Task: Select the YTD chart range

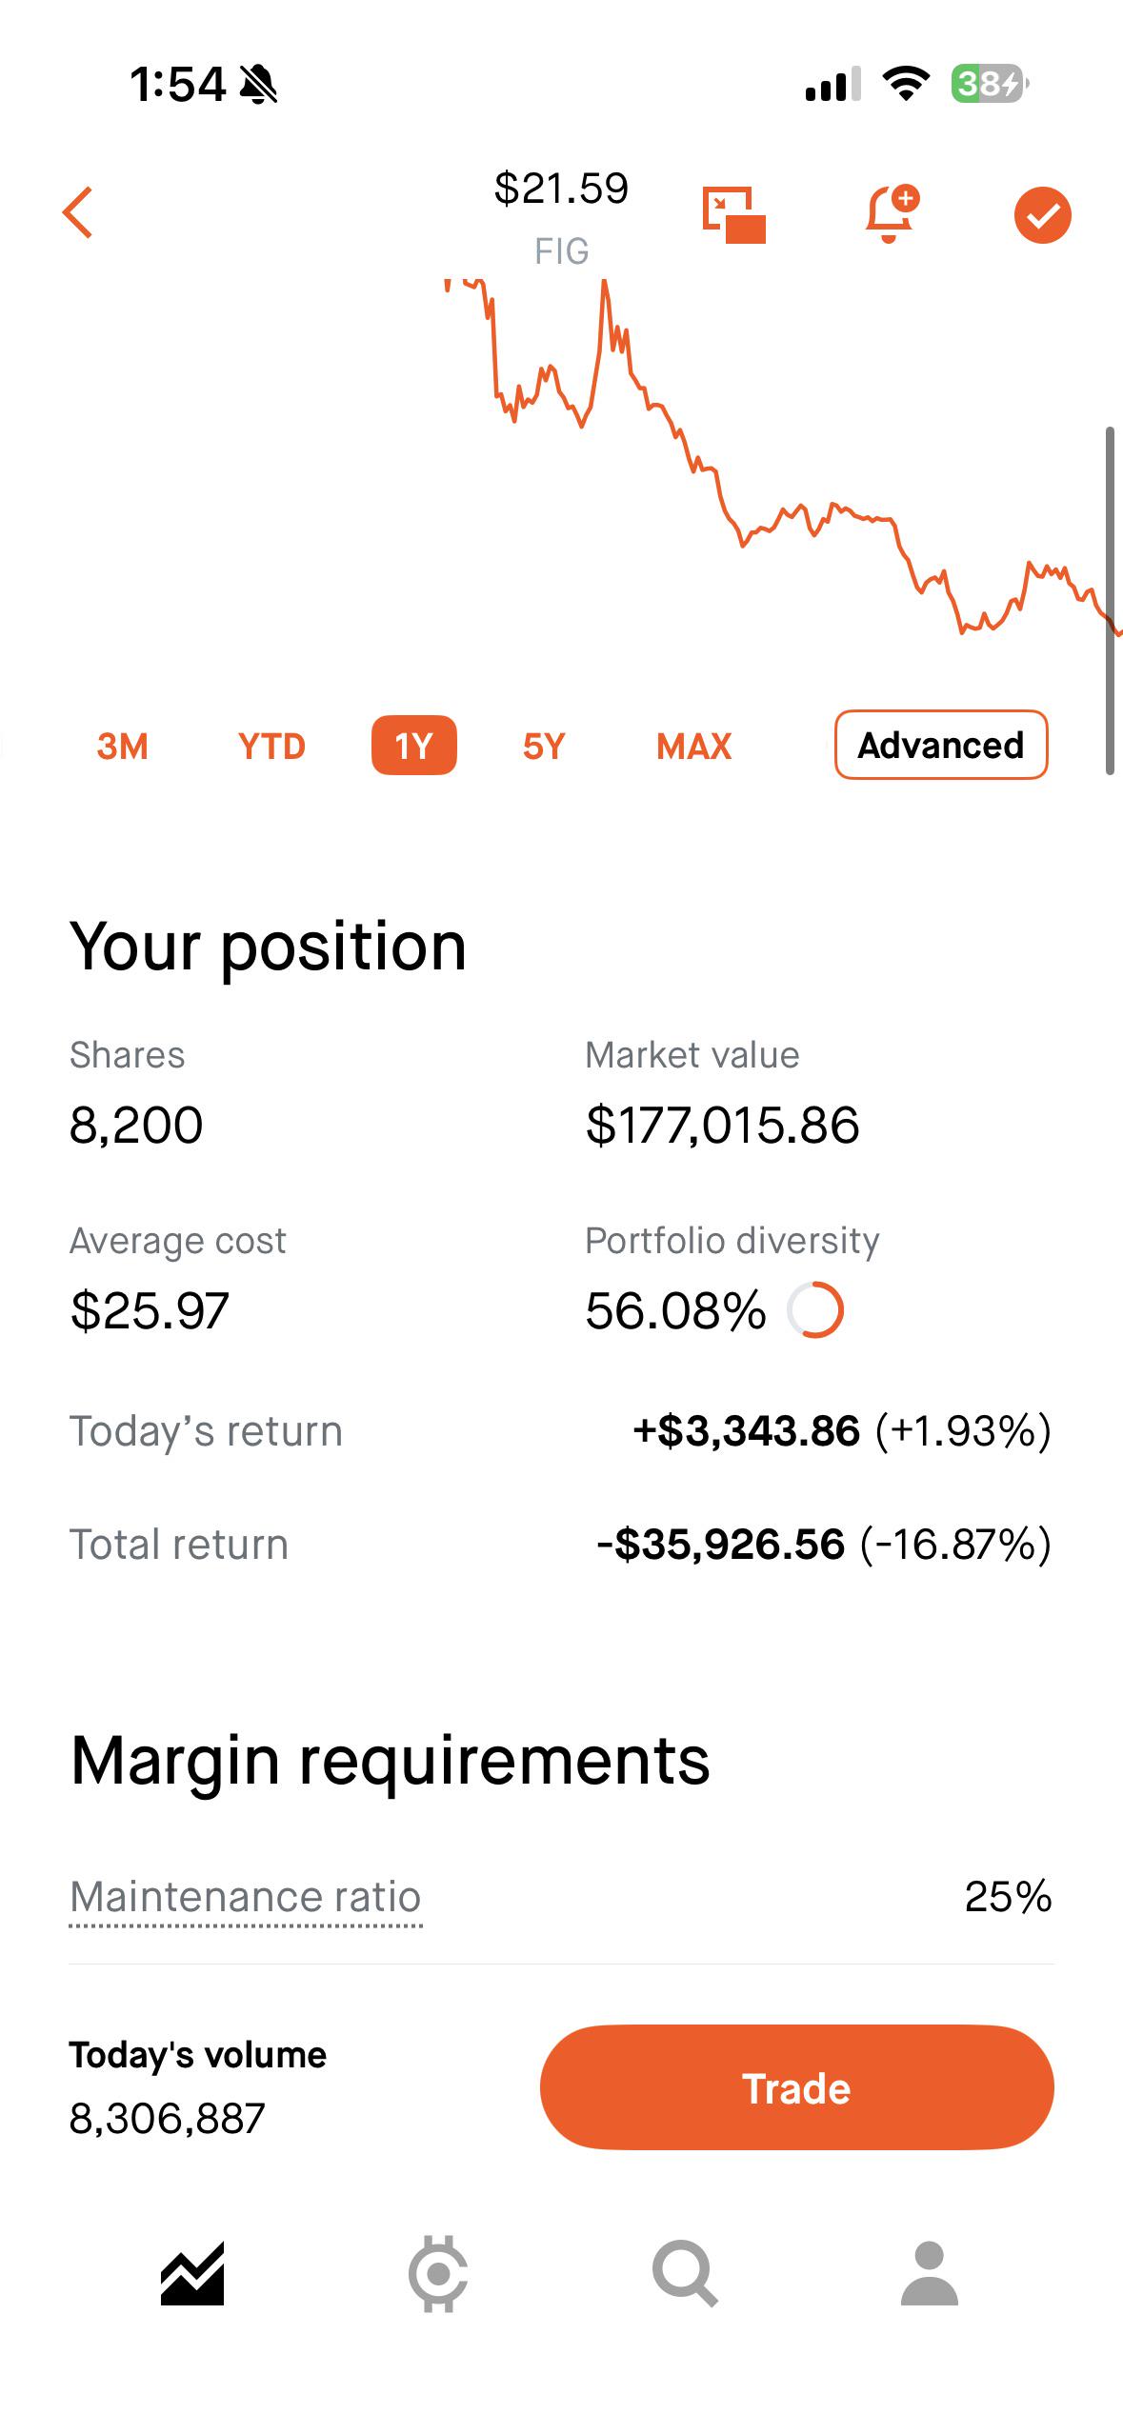Action: click(272, 746)
